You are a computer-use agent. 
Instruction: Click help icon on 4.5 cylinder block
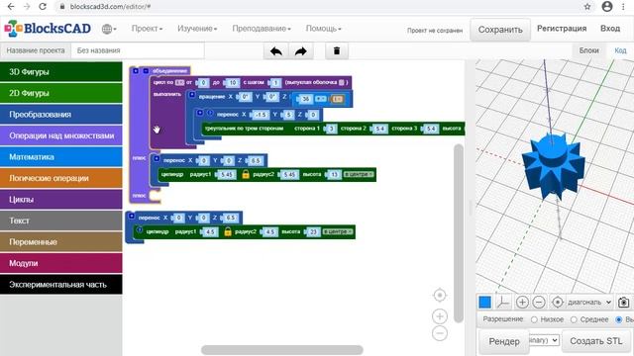[x=139, y=230]
